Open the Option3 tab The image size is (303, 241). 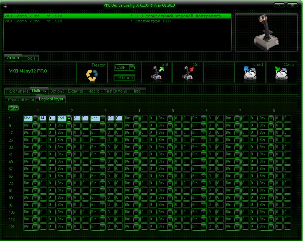click(x=57, y=91)
